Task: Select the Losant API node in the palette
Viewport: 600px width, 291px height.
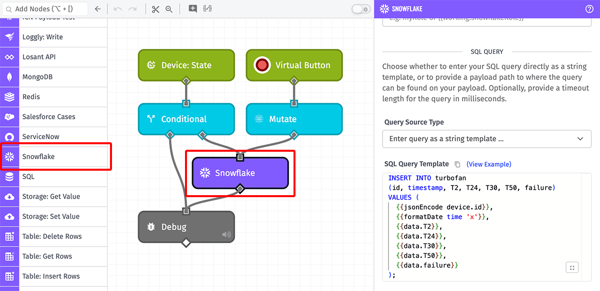Action: pos(53,57)
